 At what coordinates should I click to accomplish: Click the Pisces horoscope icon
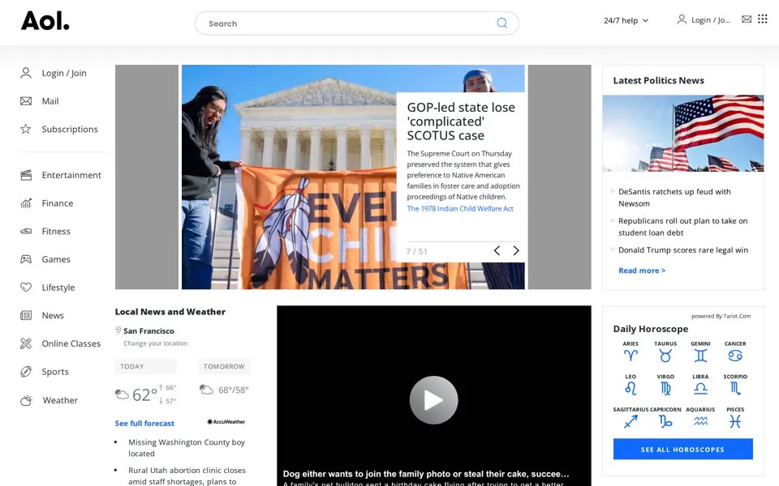click(x=735, y=421)
